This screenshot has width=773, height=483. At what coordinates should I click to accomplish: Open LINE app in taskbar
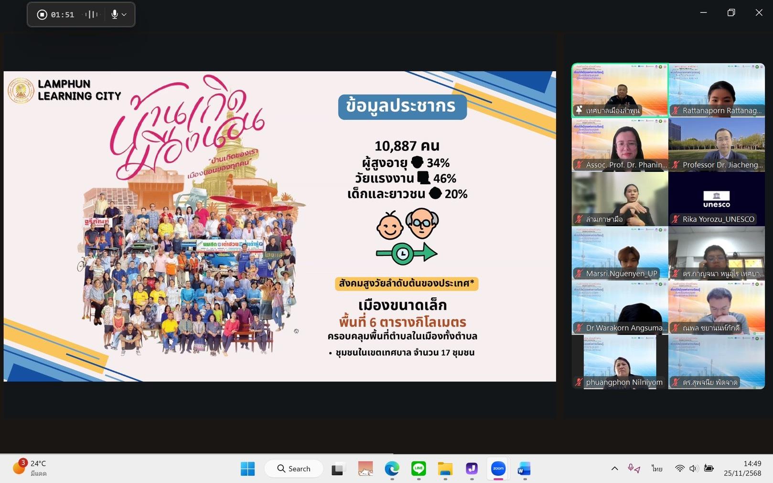(419, 469)
